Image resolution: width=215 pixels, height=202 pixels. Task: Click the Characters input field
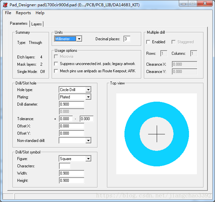65,166
